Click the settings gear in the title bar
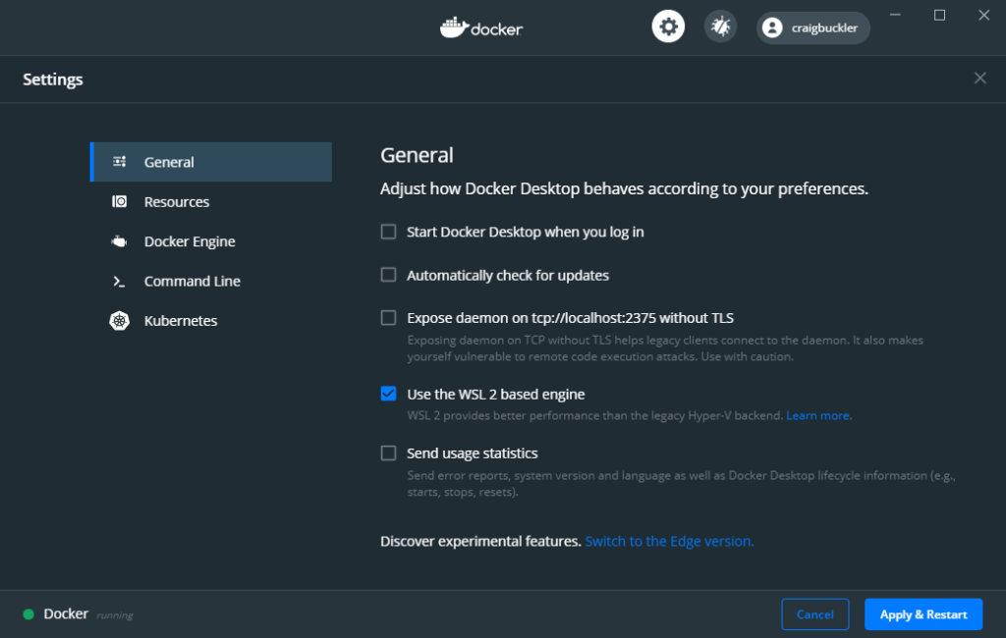 pos(668,26)
